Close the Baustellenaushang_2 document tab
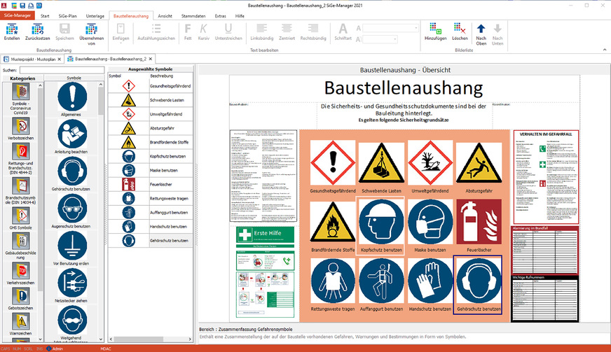611x352 pixels. (151, 59)
